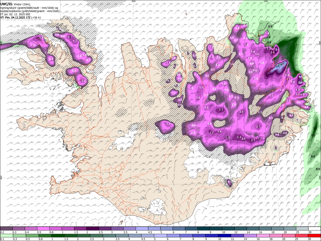Image resolution: width=321 pixels, height=241 pixels.
Task: Select the white 30 swatch in the snow legend
Action: point(314,229)
